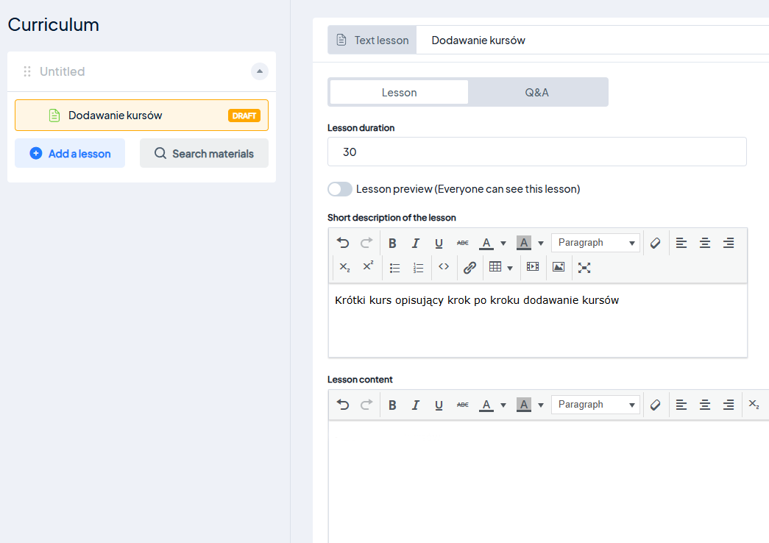
Task: Click the Lesson duration input field
Action: click(x=536, y=152)
